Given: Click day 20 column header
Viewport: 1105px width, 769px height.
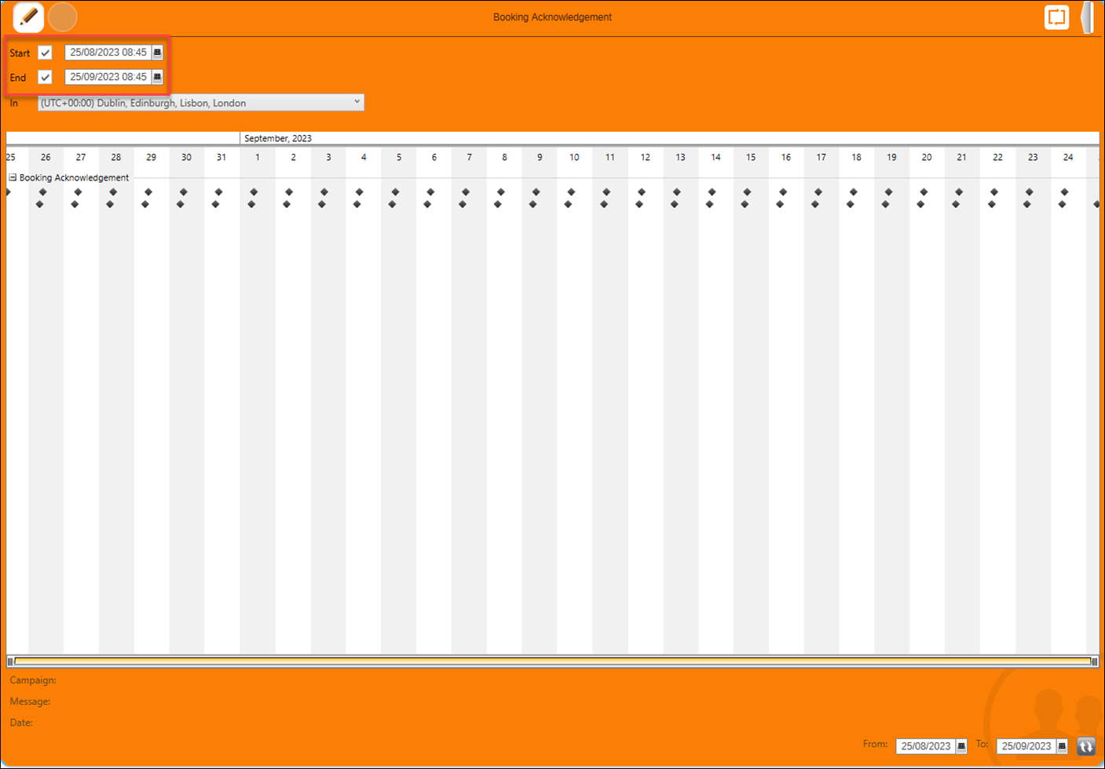Looking at the screenshot, I should 927,158.
